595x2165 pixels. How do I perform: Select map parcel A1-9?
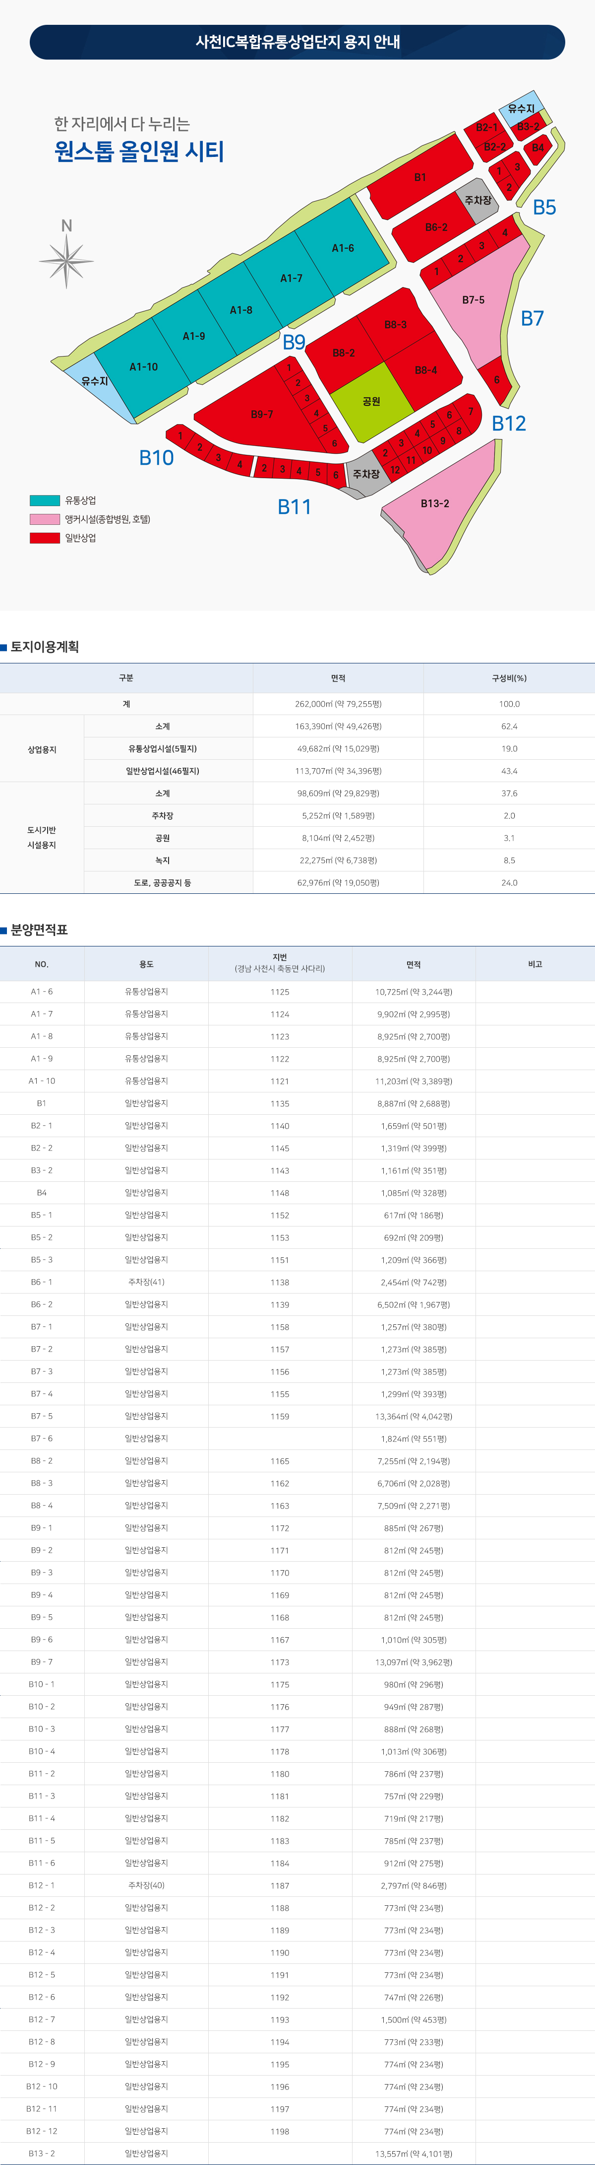tap(194, 336)
